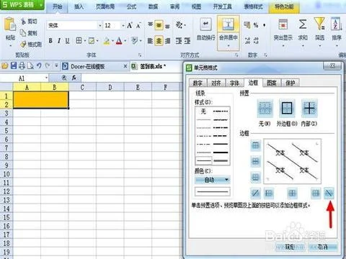The height and width of the screenshot is (259, 346).
Task: Expand the Merge and Center dropdown arrow
Action: click(228, 45)
